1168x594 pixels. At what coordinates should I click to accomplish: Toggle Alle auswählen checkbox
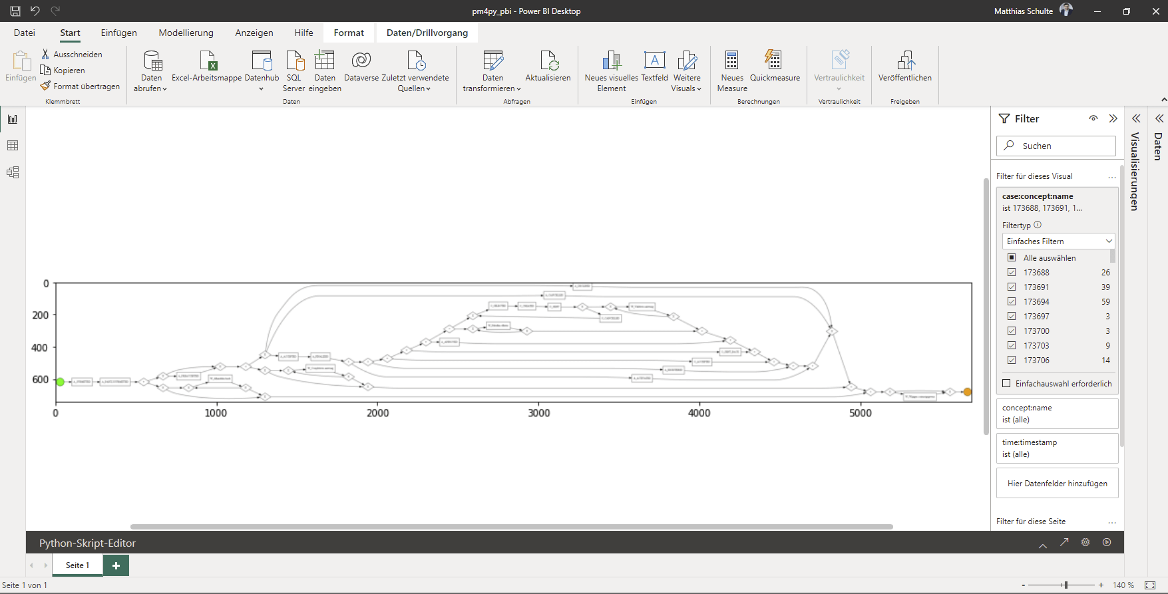click(x=1012, y=258)
